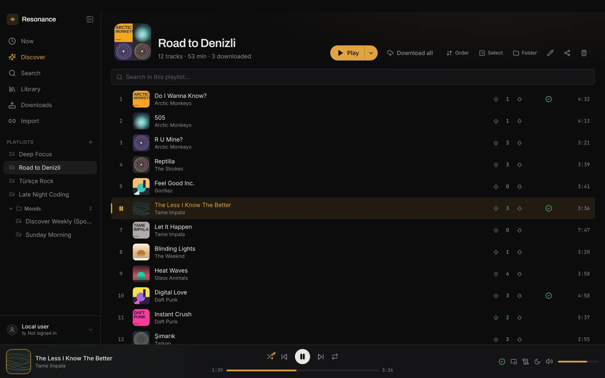Open the Sunday Morning playlist
Viewport: 605px width, 378px height.
[53, 235]
